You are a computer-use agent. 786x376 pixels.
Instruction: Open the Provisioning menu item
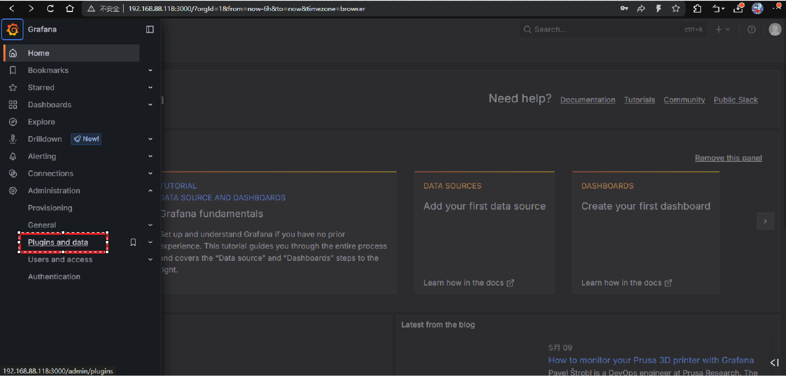click(x=50, y=208)
